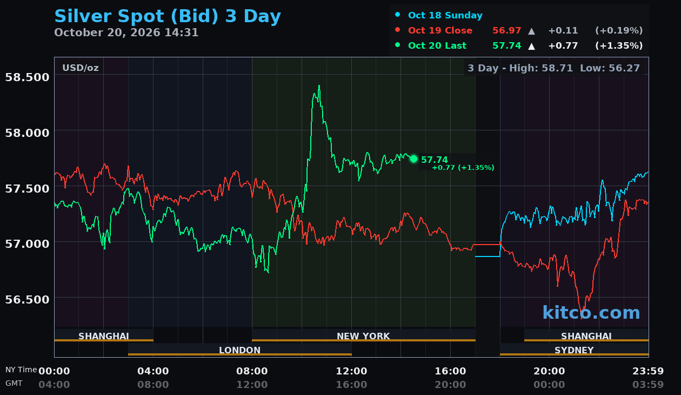This screenshot has width=681, height=395.
Task: Click the 56.500 y-axis label
Action: pyautogui.click(x=27, y=299)
